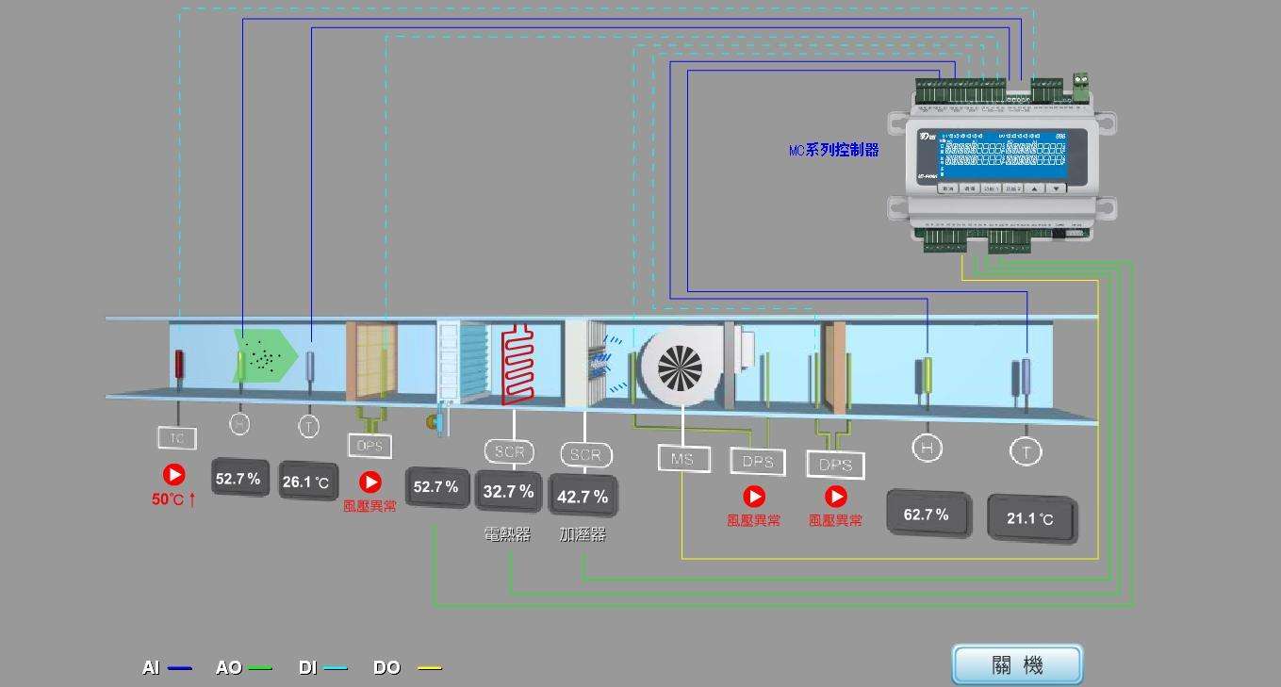Select the red electric heater coil

pyautogui.click(x=517, y=365)
